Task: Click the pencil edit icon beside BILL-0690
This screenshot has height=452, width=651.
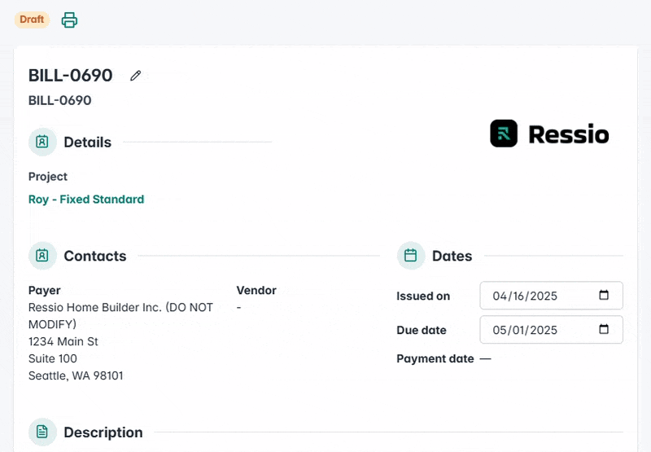Action: 136,76
